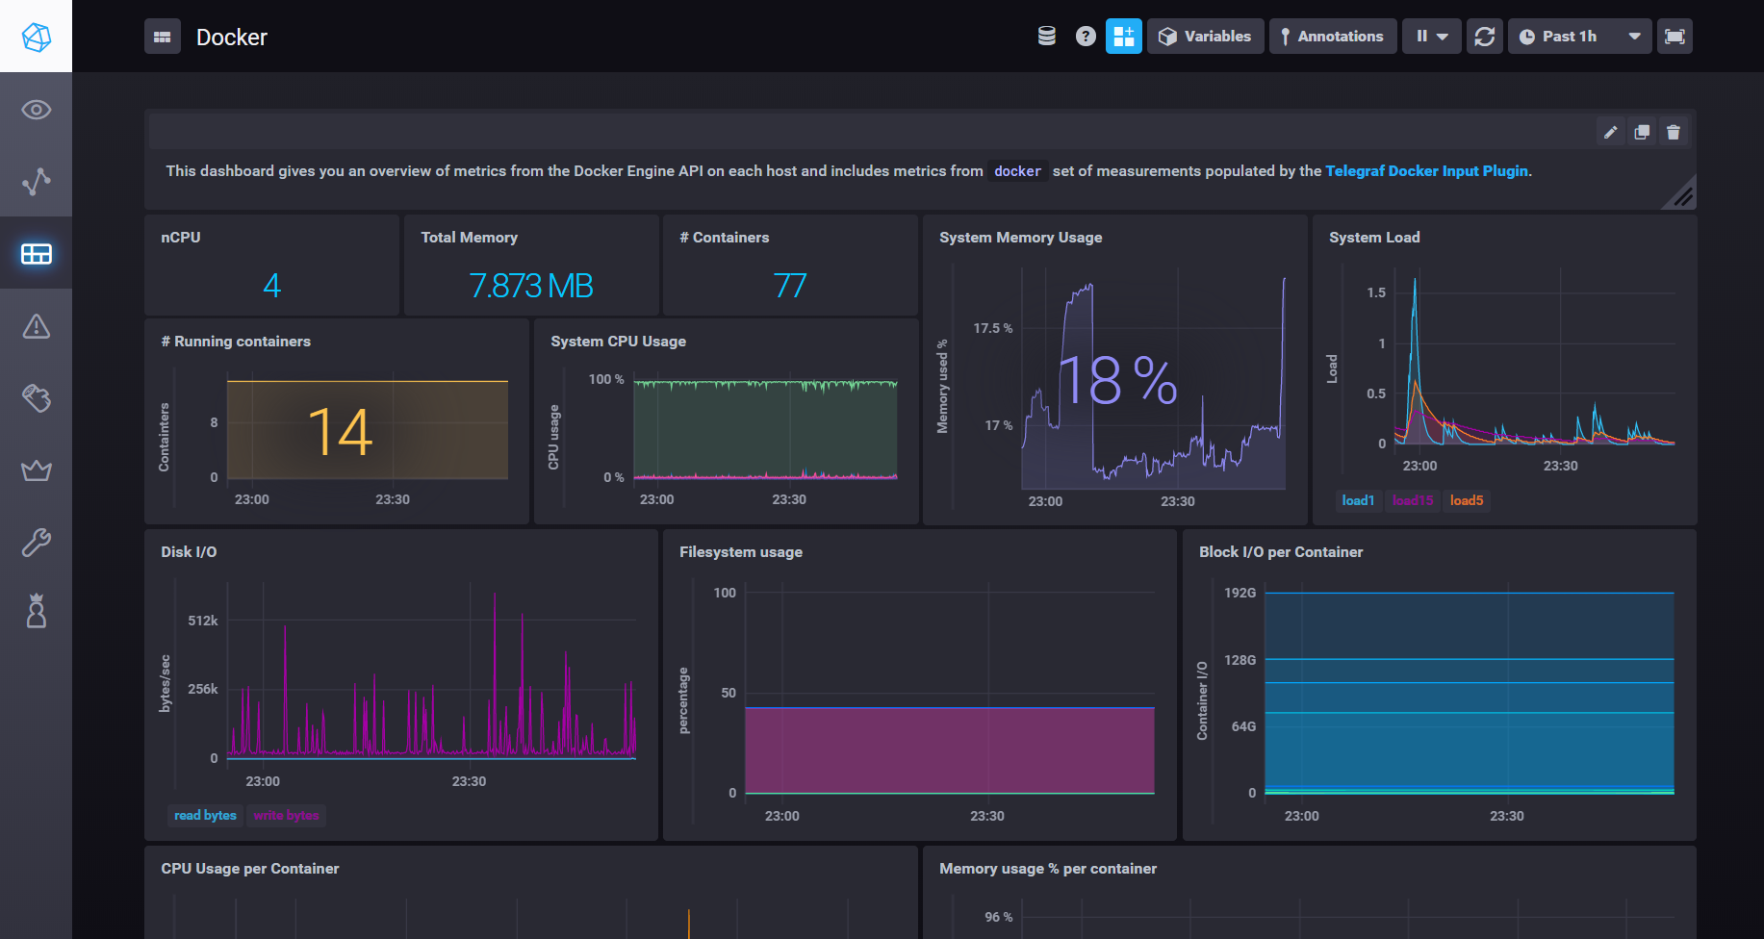Add a new cell with the blue button
The width and height of the screenshot is (1764, 939).
(1123, 37)
